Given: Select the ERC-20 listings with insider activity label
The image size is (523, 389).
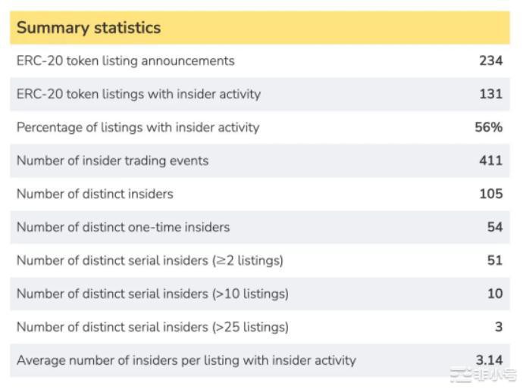Looking at the screenshot, I should click(139, 94).
